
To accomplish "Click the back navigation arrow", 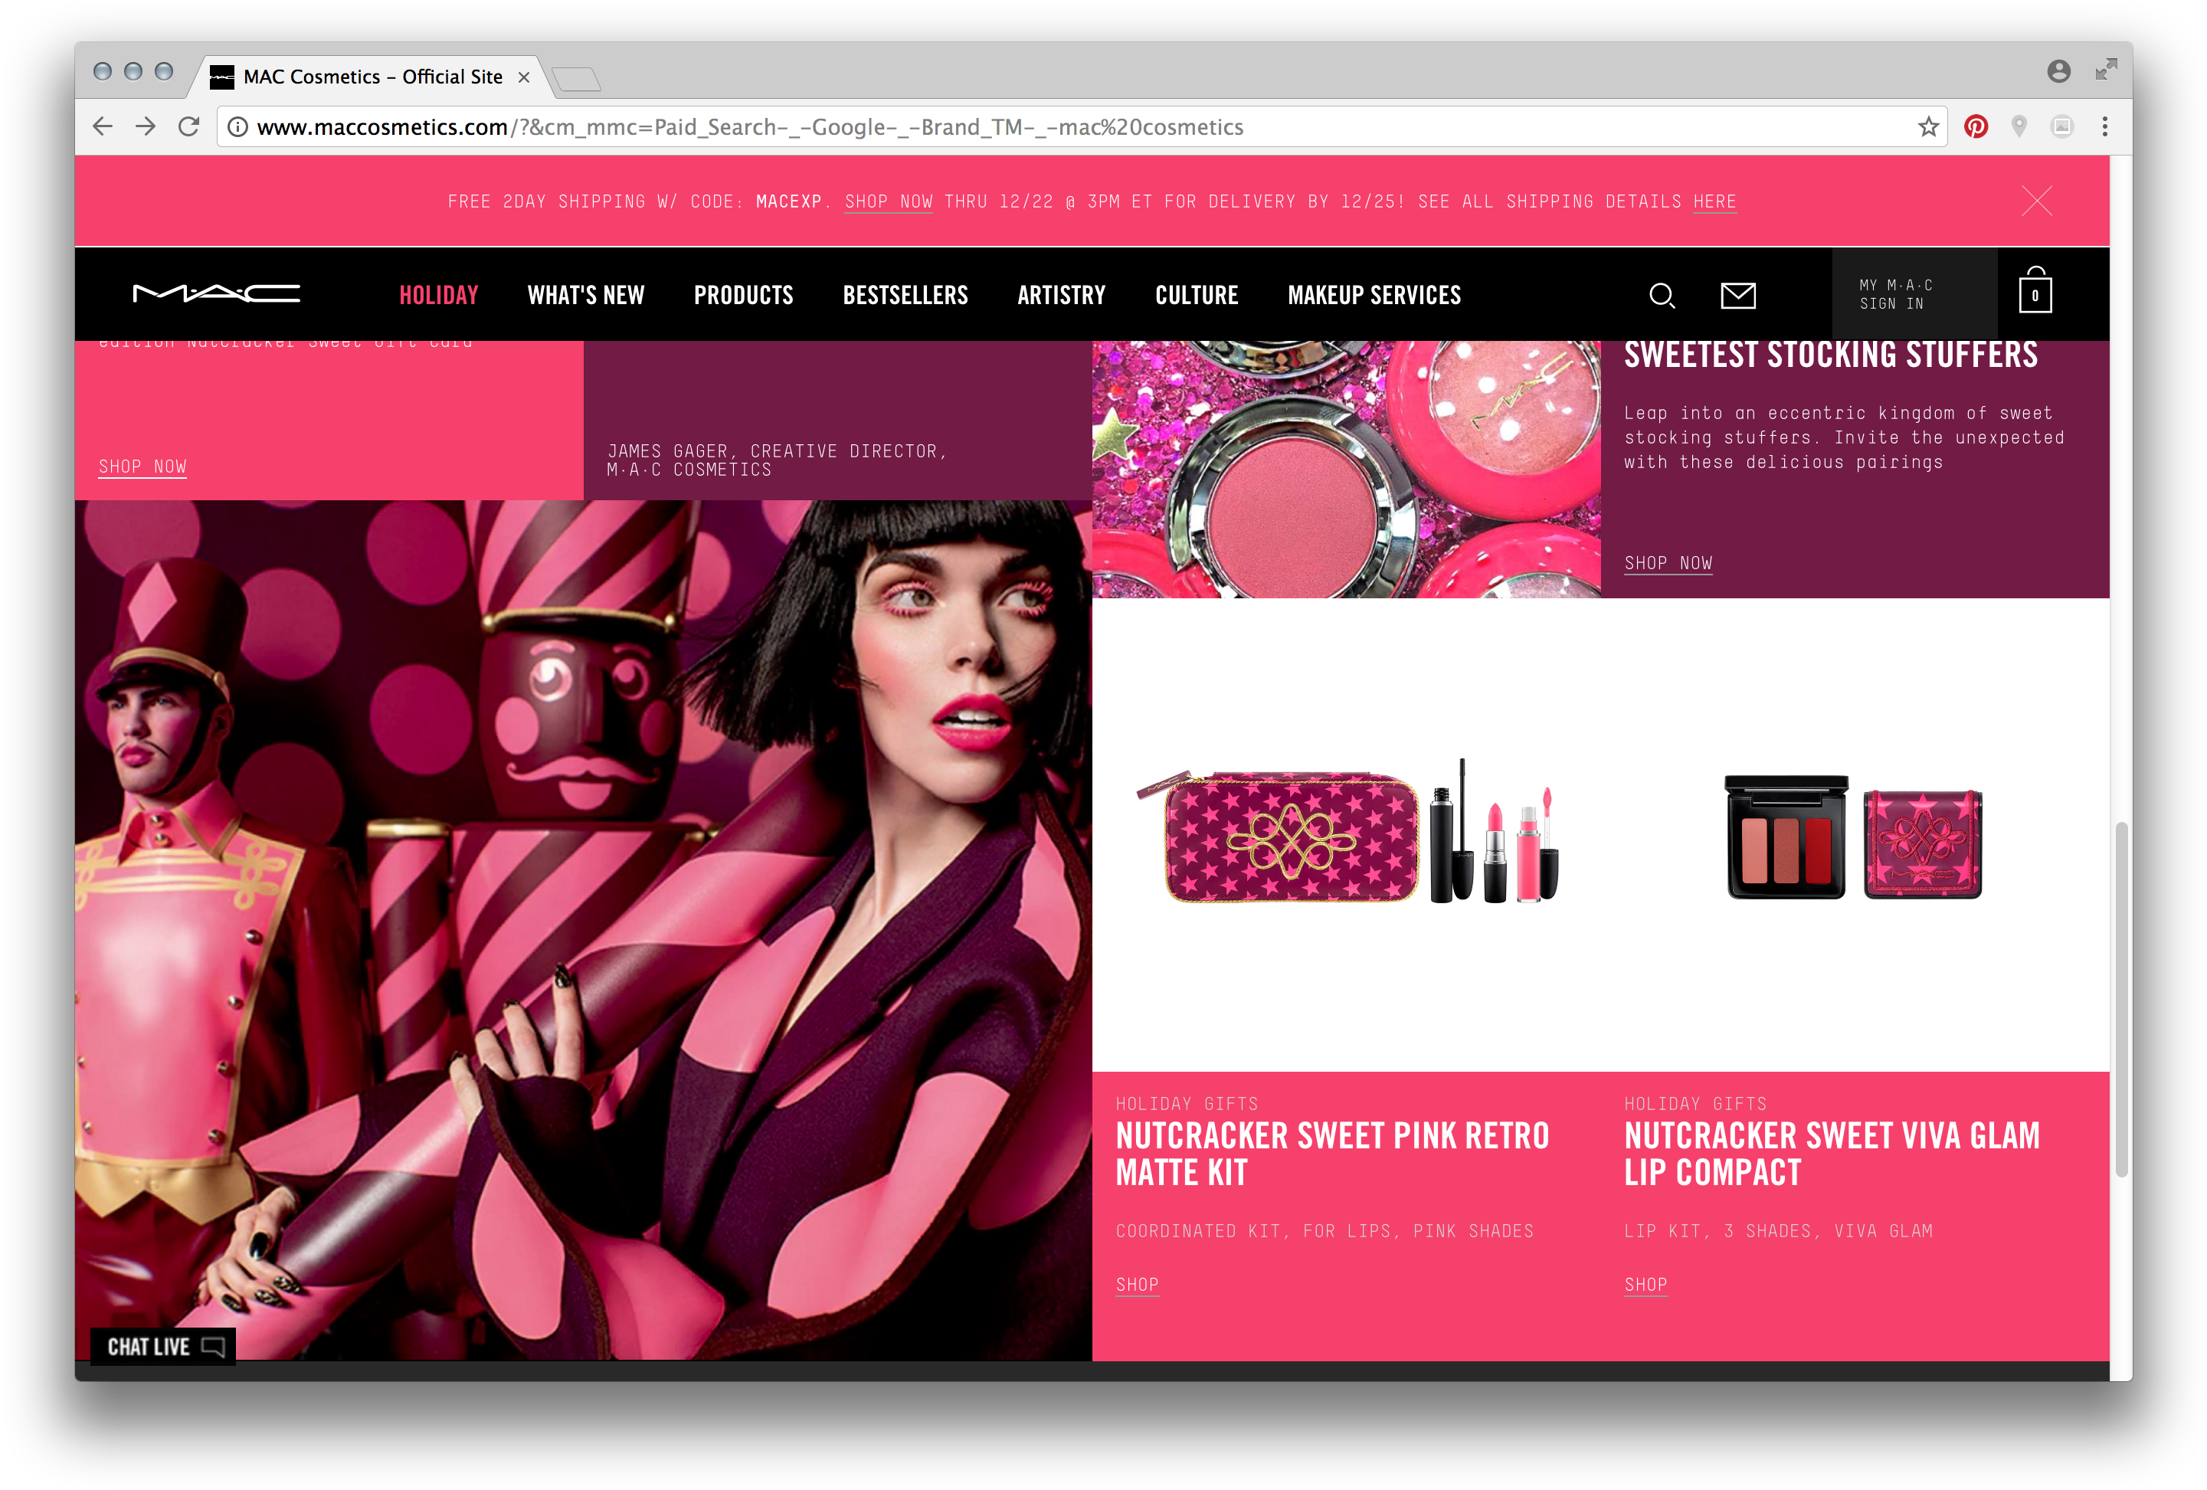I will [x=102, y=126].
